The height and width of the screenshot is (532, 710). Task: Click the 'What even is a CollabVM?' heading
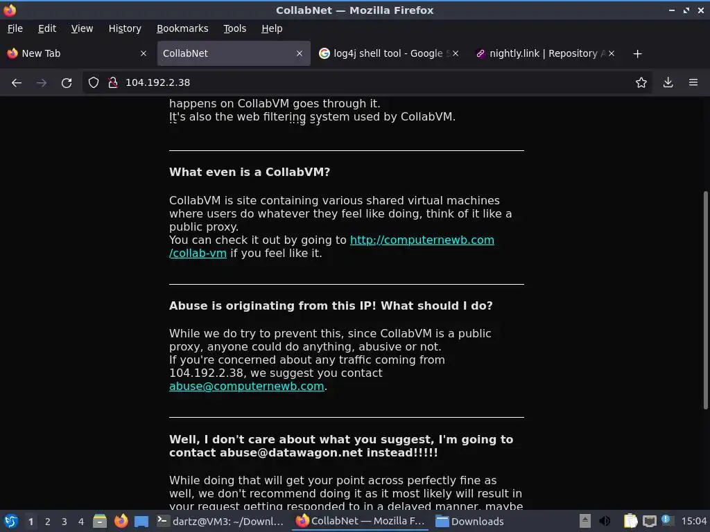[x=250, y=172]
